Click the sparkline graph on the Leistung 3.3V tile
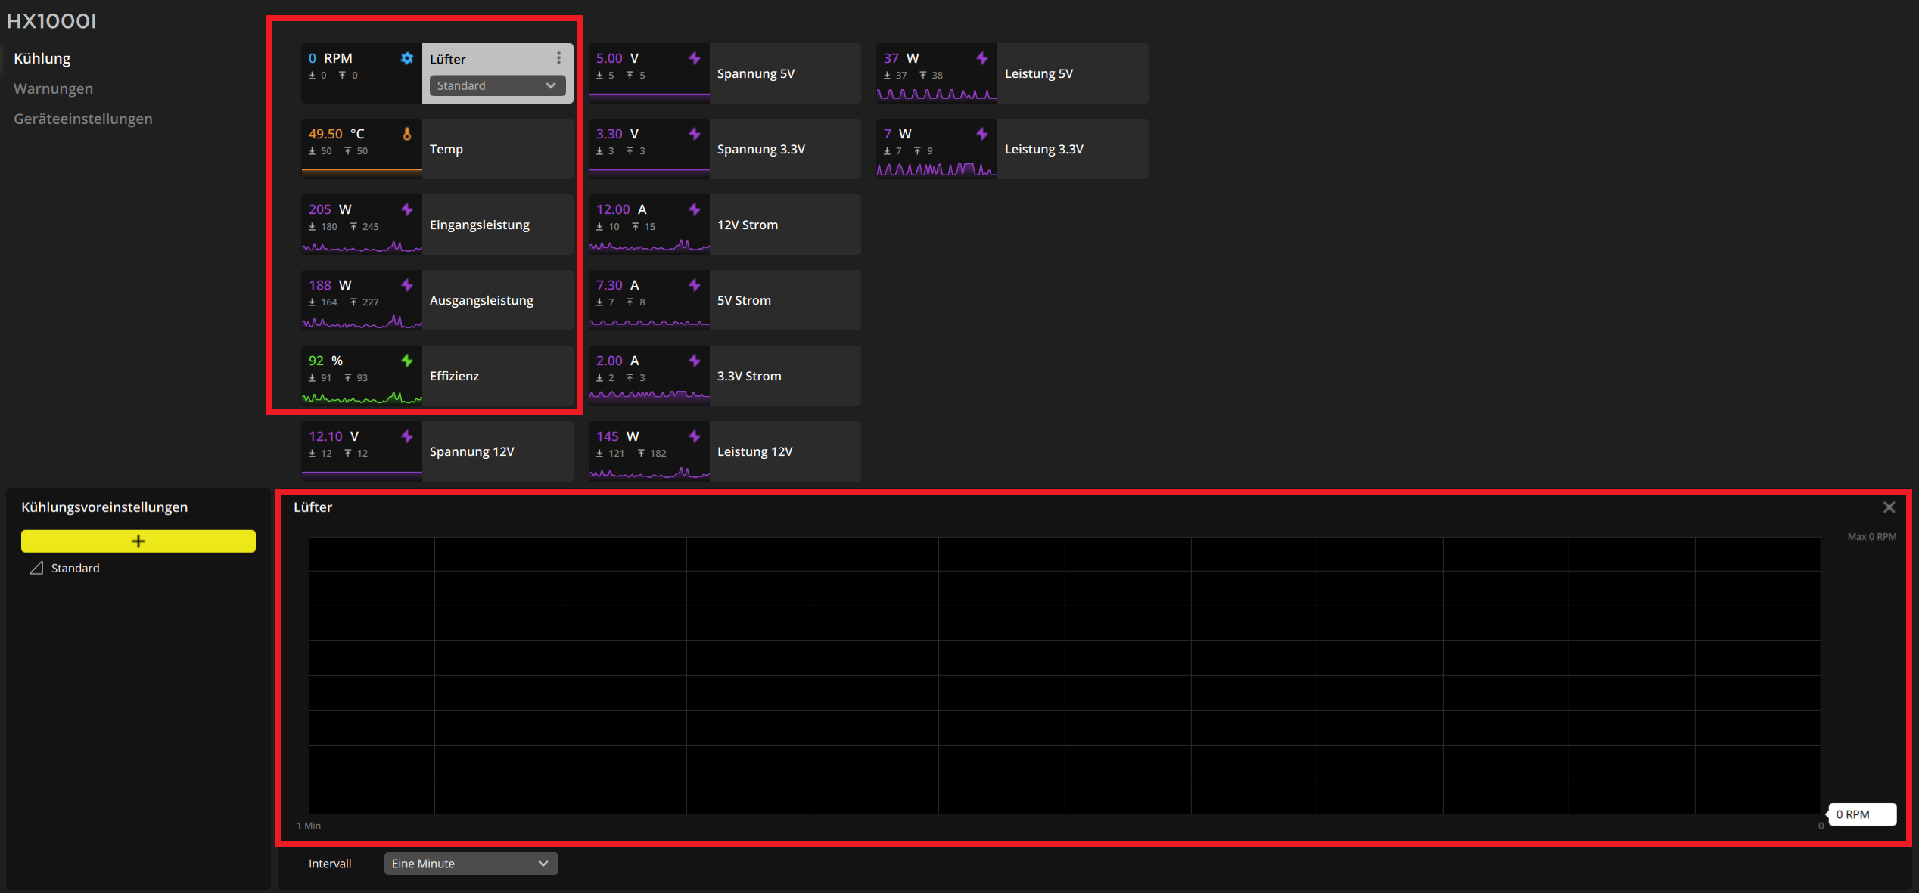 pyautogui.click(x=937, y=169)
